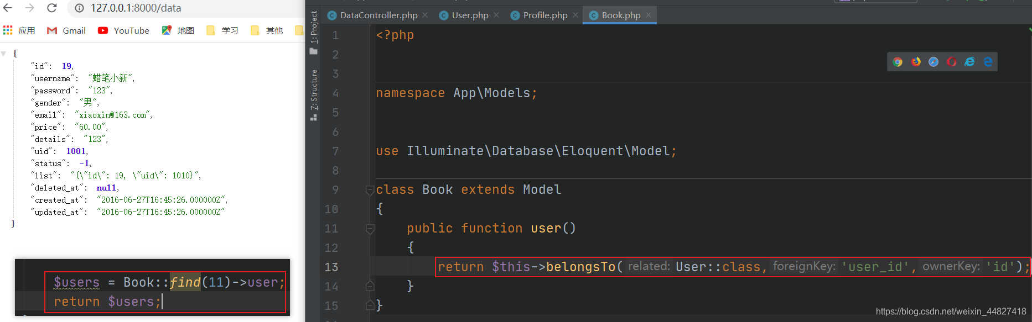Preview Book.php in Opera
Screen dimensions: 1032x322
pyautogui.click(x=952, y=62)
